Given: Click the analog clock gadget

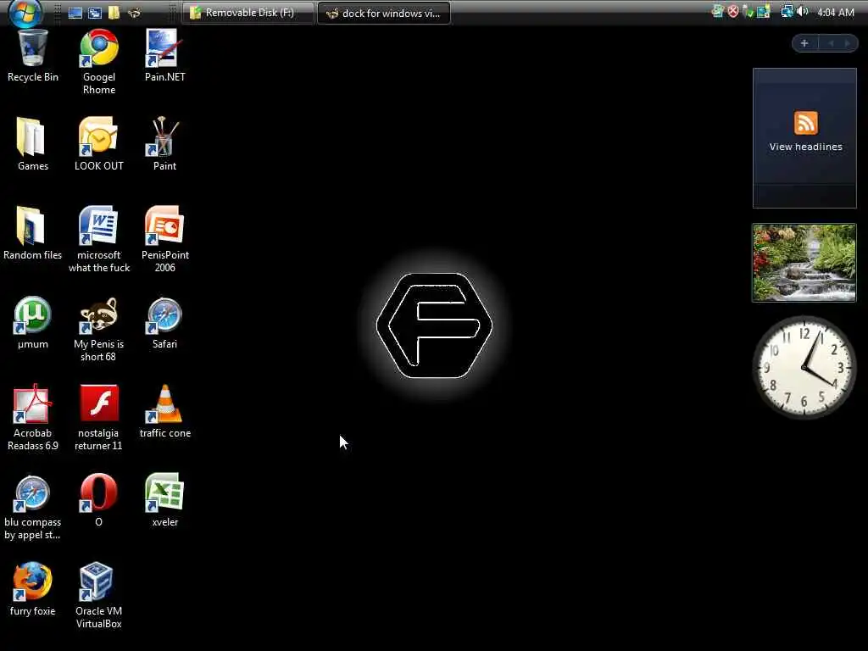Looking at the screenshot, I should tap(804, 367).
